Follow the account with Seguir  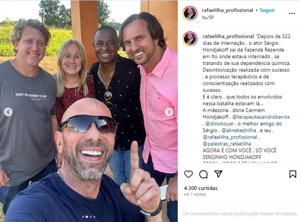267,10
